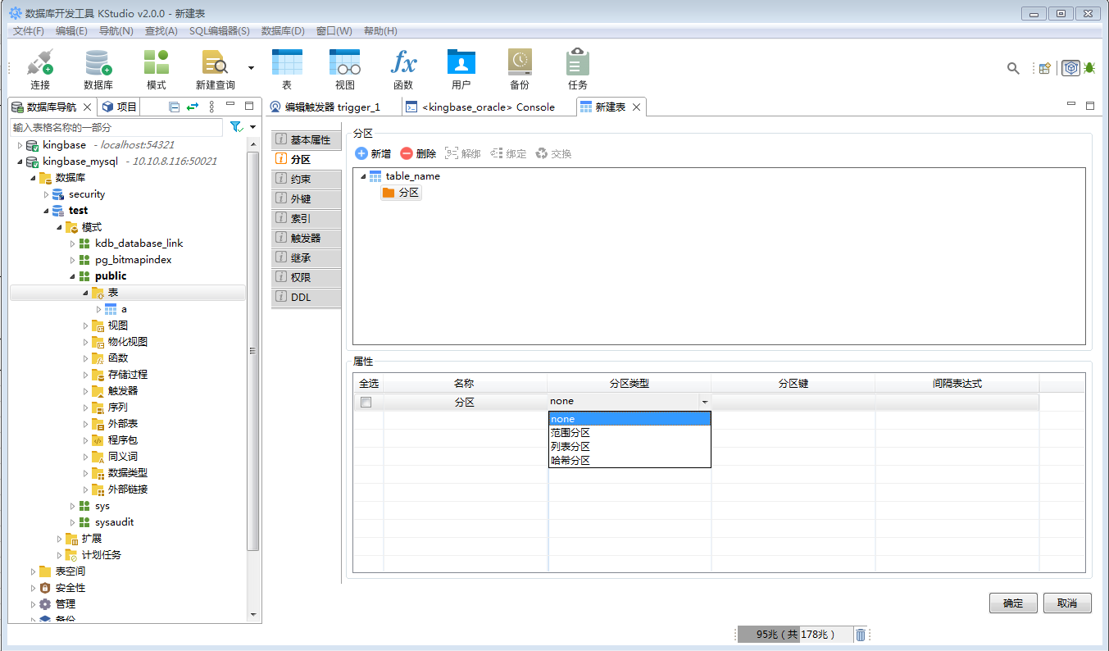
Task: Toggle the filter funnel in the database navigator
Action: 235,127
